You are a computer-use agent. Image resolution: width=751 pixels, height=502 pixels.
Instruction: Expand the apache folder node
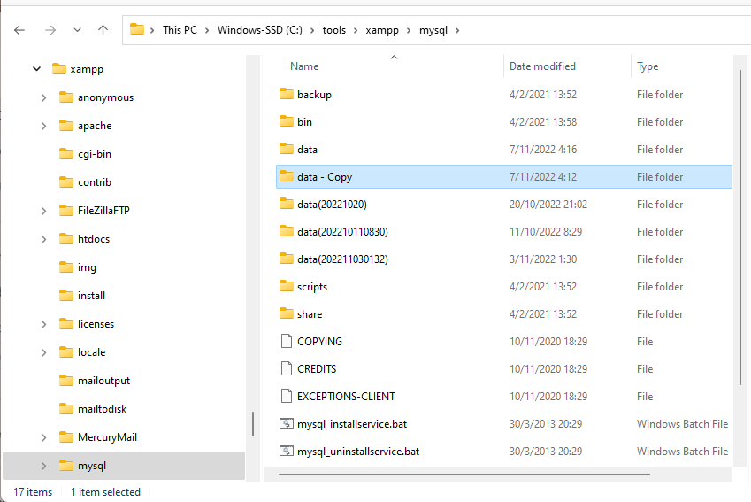44,126
